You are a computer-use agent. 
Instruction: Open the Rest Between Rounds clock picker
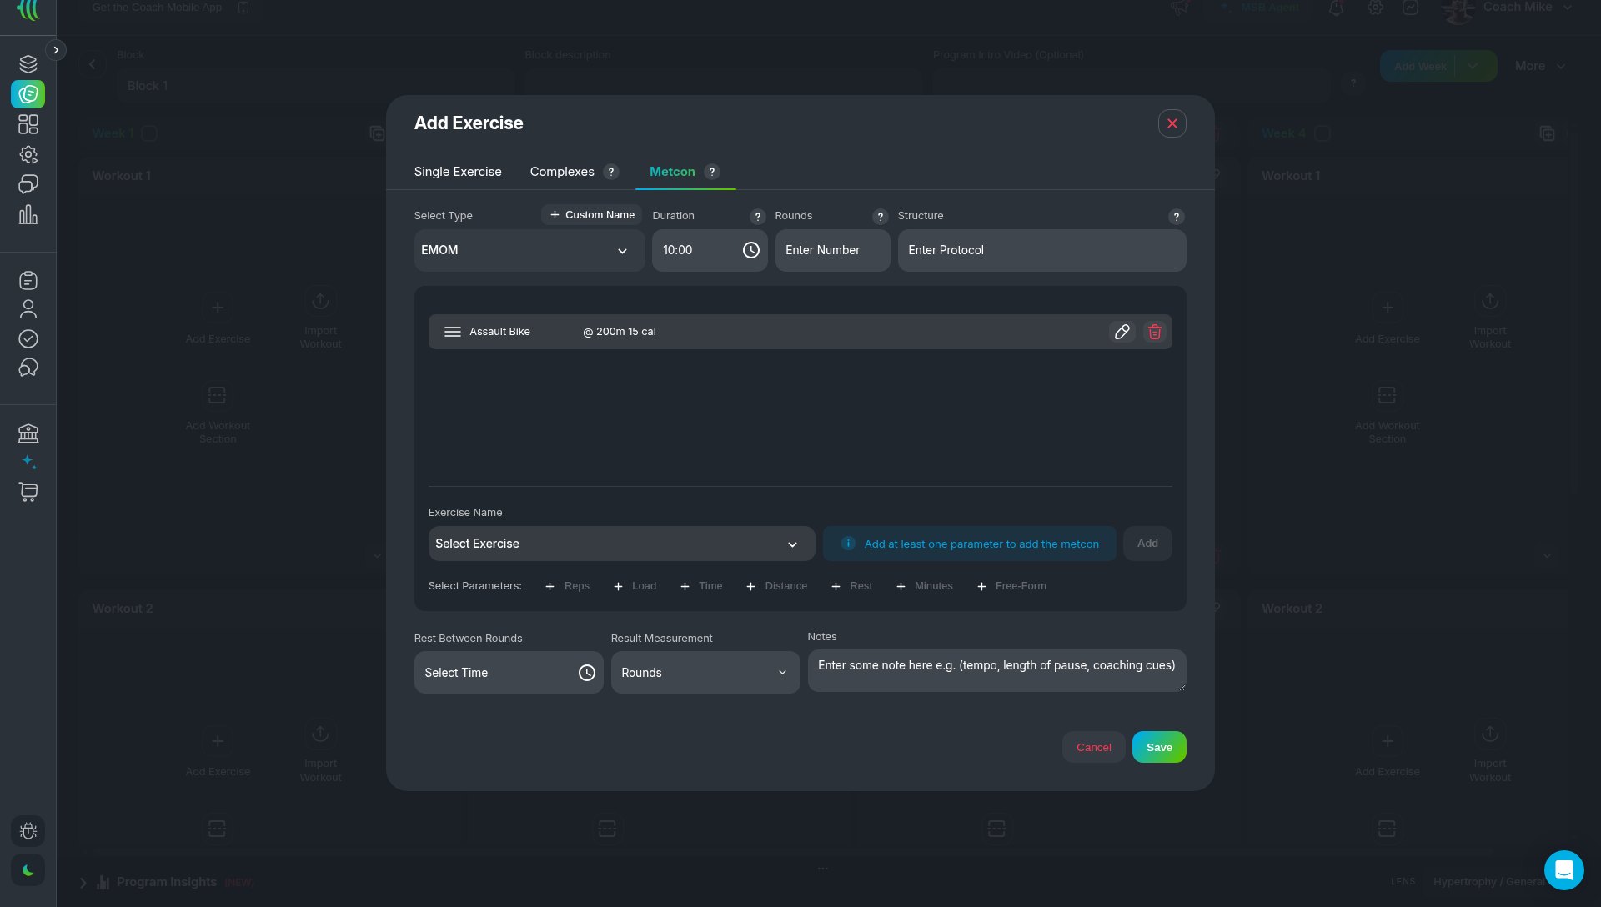pos(586,673)
